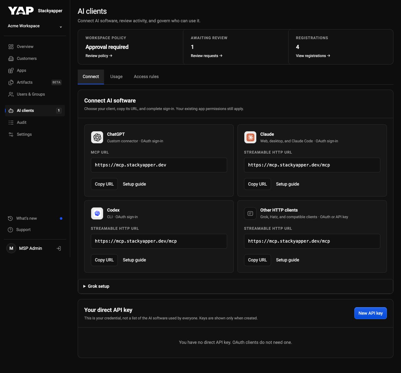Click the Customers building icon

pos(11,59)
